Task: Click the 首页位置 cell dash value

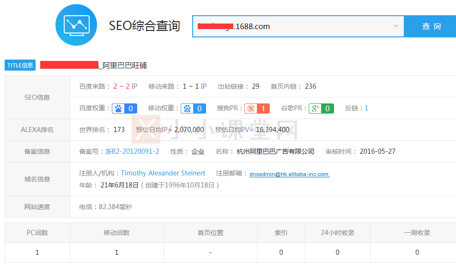Action: pos(211,253)
